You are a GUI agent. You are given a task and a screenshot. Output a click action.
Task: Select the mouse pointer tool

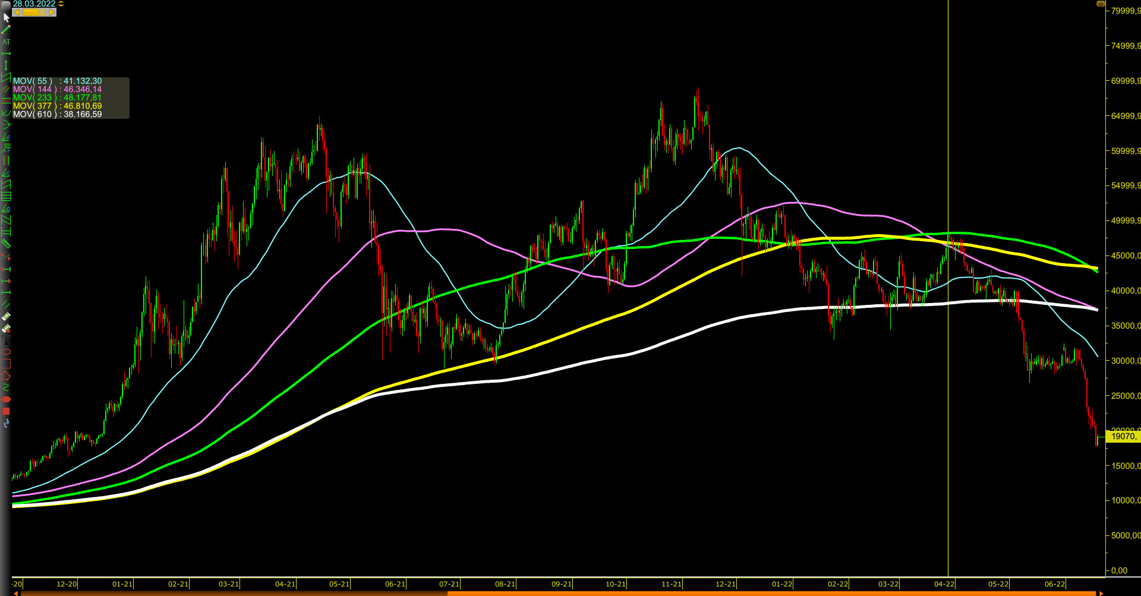[x=7, y=18]
